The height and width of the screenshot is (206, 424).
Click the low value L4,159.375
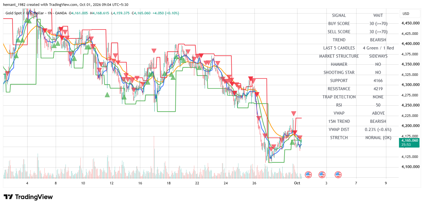pyautogui.click(x=120, y=13)
